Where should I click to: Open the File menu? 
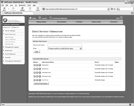coord(3,5)
